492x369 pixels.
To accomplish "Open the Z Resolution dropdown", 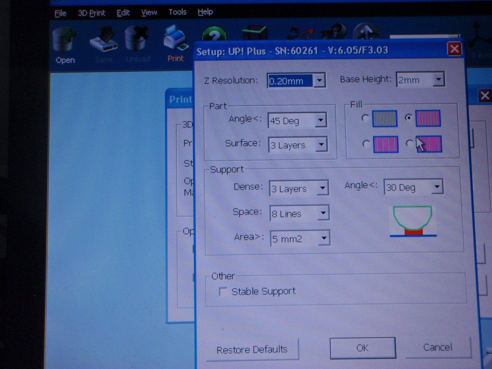I will coord(319,80).
